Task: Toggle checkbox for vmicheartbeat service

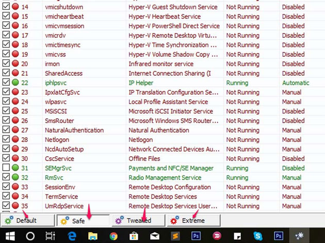Action: [6, 16]
